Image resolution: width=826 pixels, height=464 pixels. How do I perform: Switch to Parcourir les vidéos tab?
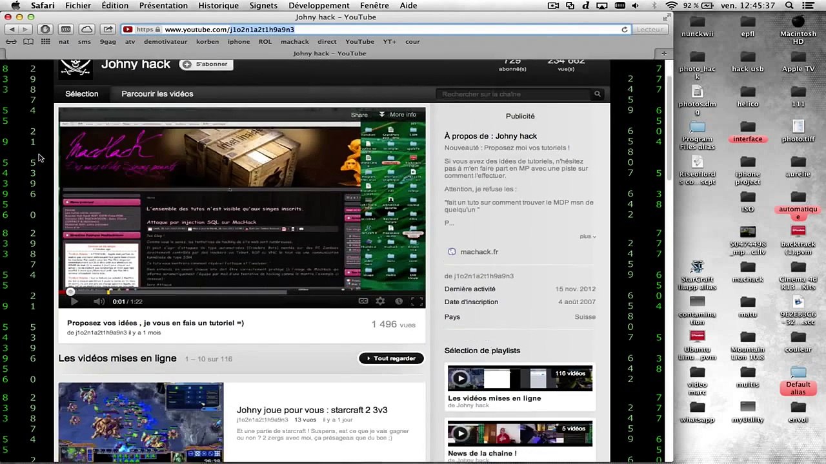click(x=157, y=94)
